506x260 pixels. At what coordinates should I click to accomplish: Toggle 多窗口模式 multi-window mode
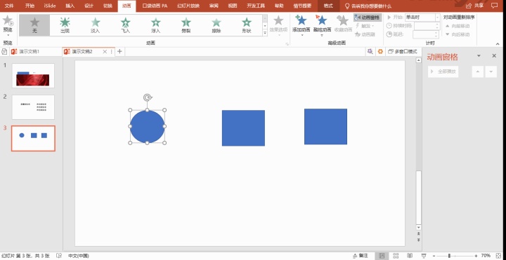403,51
